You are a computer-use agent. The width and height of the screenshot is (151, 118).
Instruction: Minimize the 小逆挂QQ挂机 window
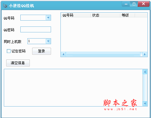coord(126,4)
